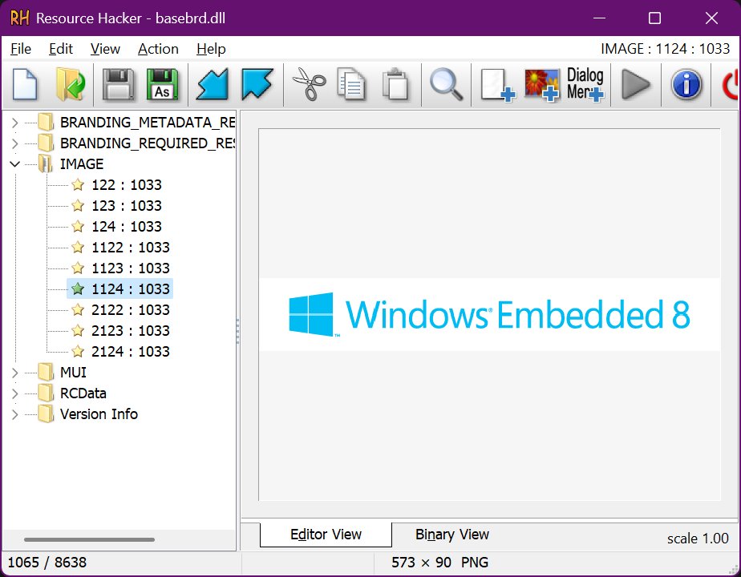Click the IMAGE open folder icon
Image resolution: width=741 pixels, height=577 pixels.
tap(46, 163)
